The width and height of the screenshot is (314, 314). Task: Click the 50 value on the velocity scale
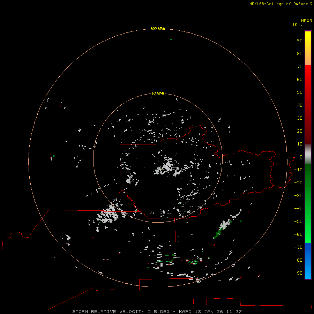point(300,92)
